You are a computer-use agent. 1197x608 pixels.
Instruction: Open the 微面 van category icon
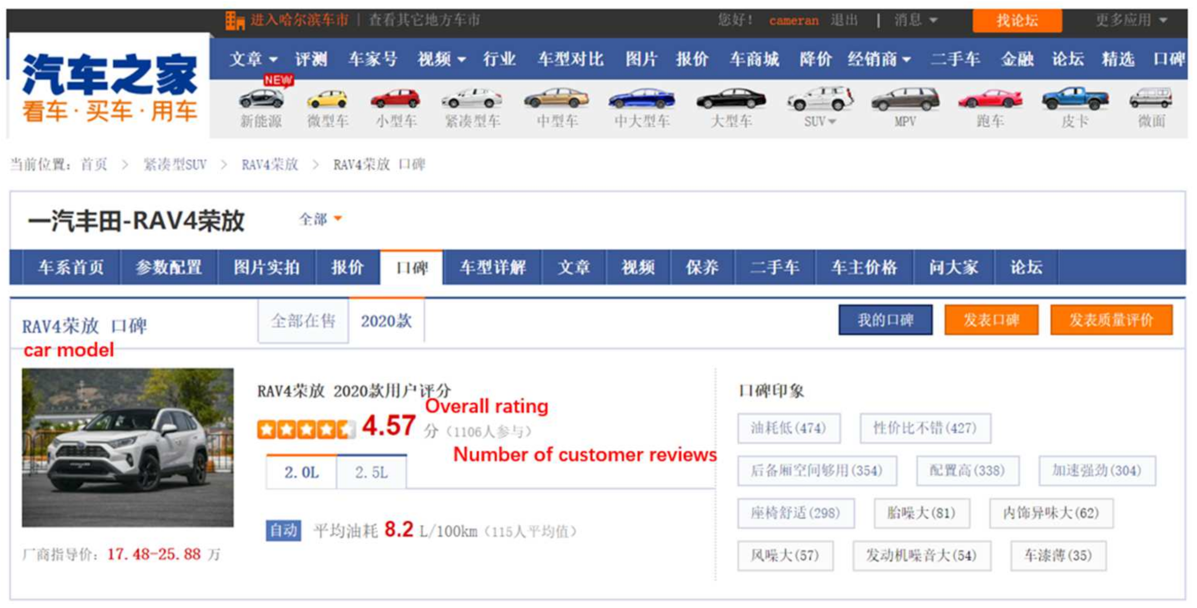(1151, 98)
